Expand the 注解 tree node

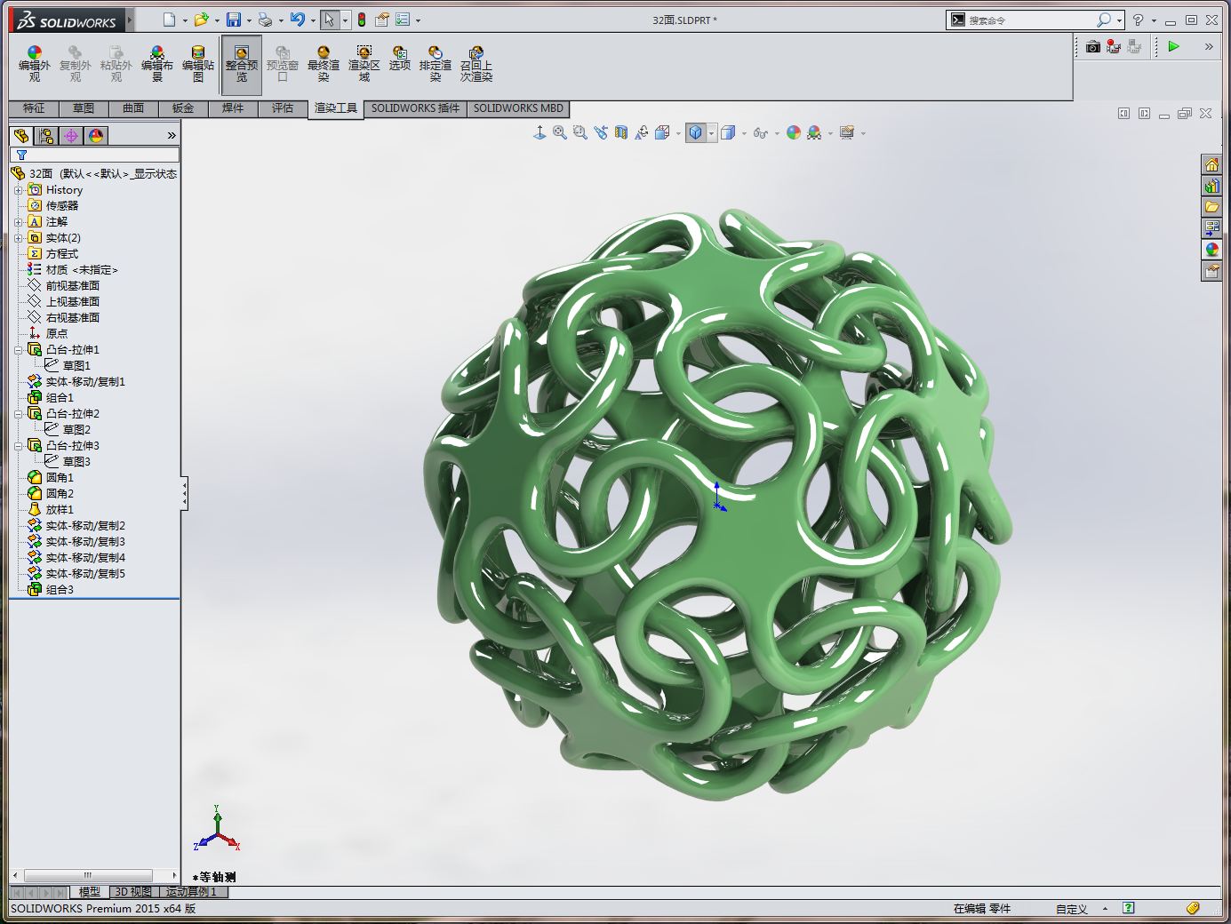18,222
